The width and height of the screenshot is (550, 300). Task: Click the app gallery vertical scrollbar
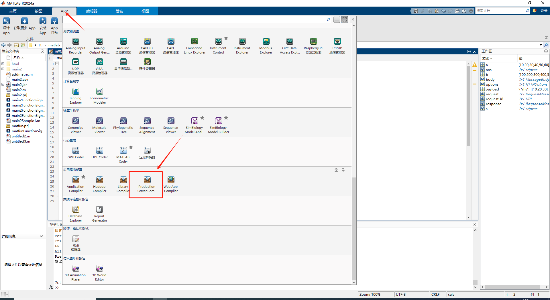coord(354,228)
